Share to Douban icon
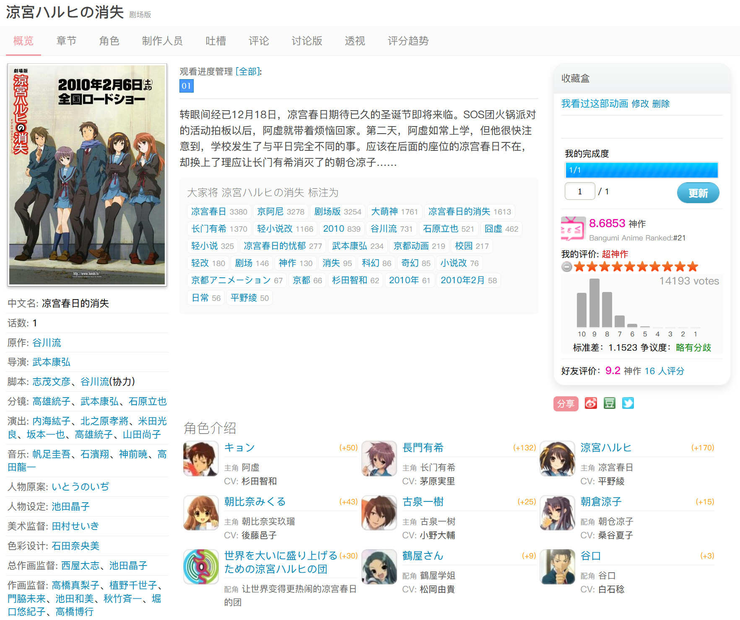The height and width of the screenshot is (620, 740). (609, 403)
